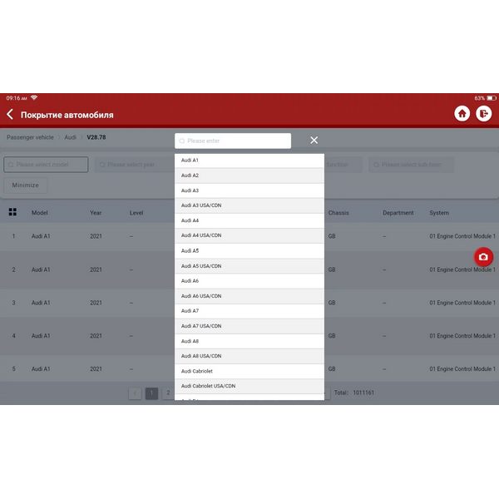Pick Audi A4 in the list

(249, 220)
